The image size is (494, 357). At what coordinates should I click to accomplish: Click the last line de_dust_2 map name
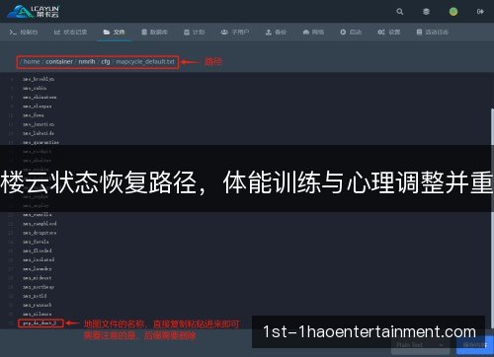click(40, 323)
